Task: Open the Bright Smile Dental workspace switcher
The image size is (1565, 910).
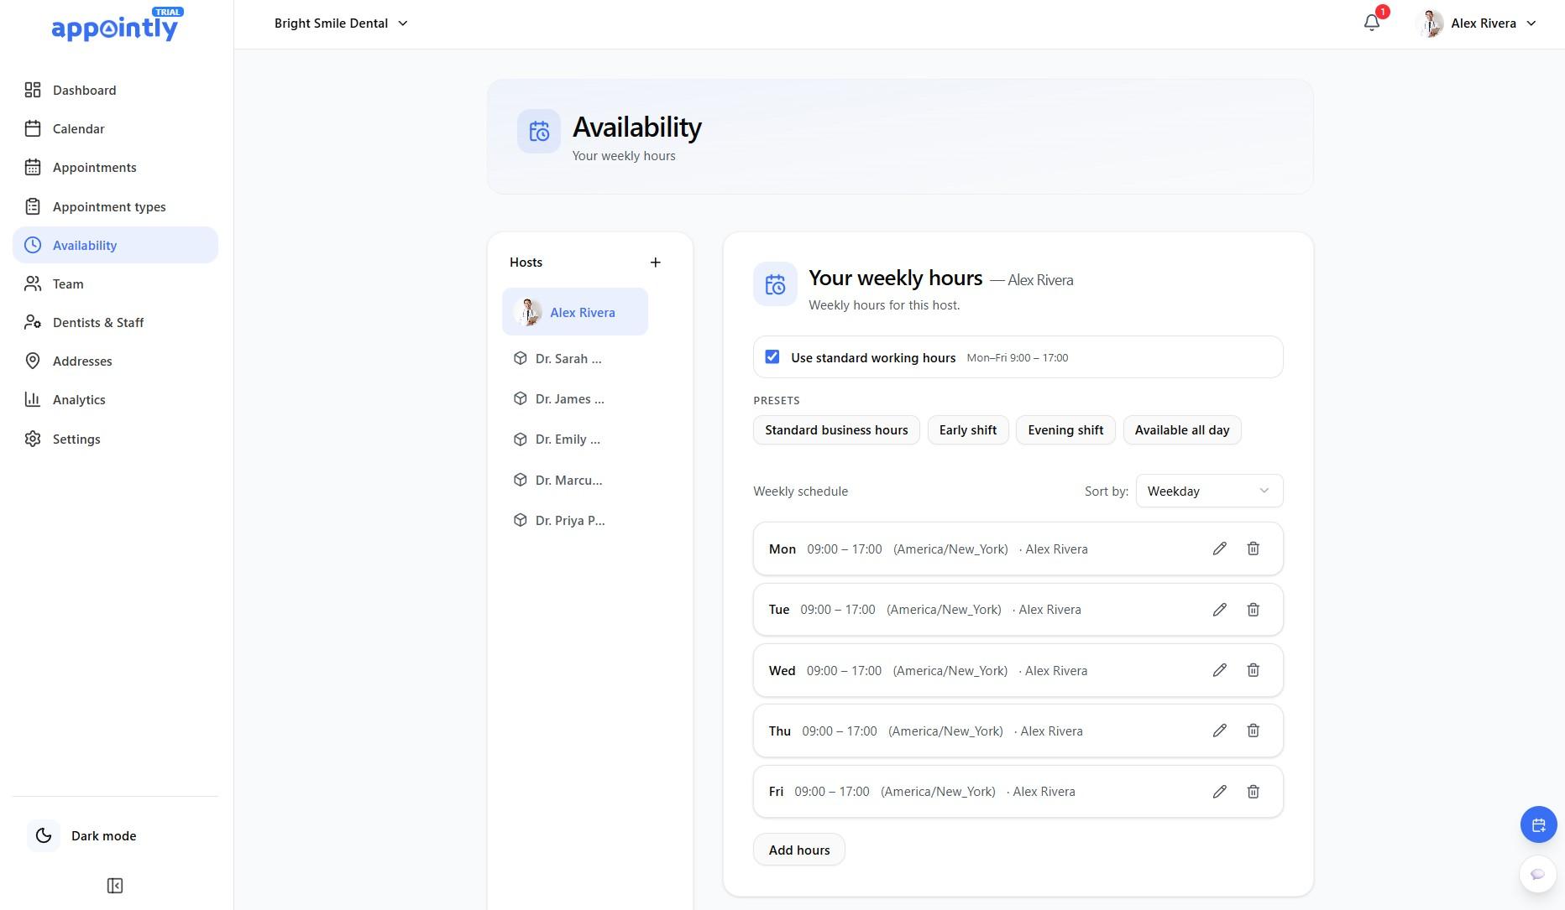Action: coord(340,23)
